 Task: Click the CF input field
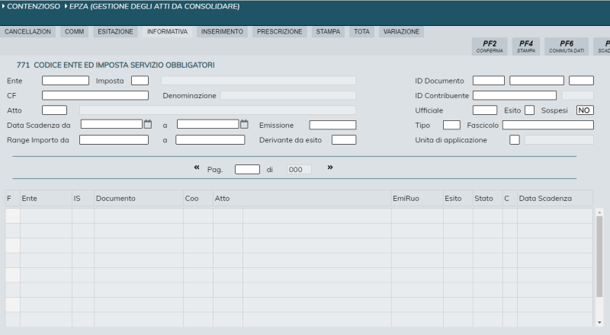point(95,95)
